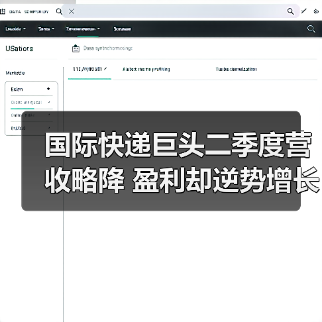Open the Sanus dropdown menu
Viewport: 322px width, 322px height.
pyautogui.click(x=46, y=29)
